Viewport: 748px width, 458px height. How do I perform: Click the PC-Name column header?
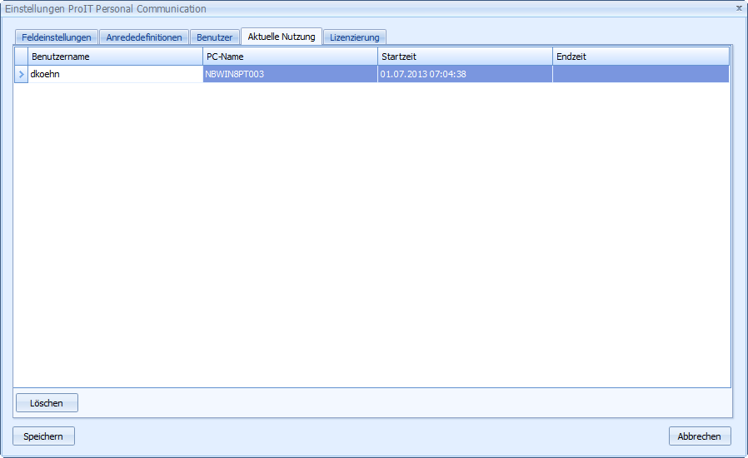[x=290, y=57]
